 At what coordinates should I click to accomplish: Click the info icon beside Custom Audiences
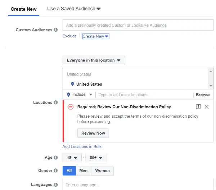pyautogui.click(x=56, y=30)
